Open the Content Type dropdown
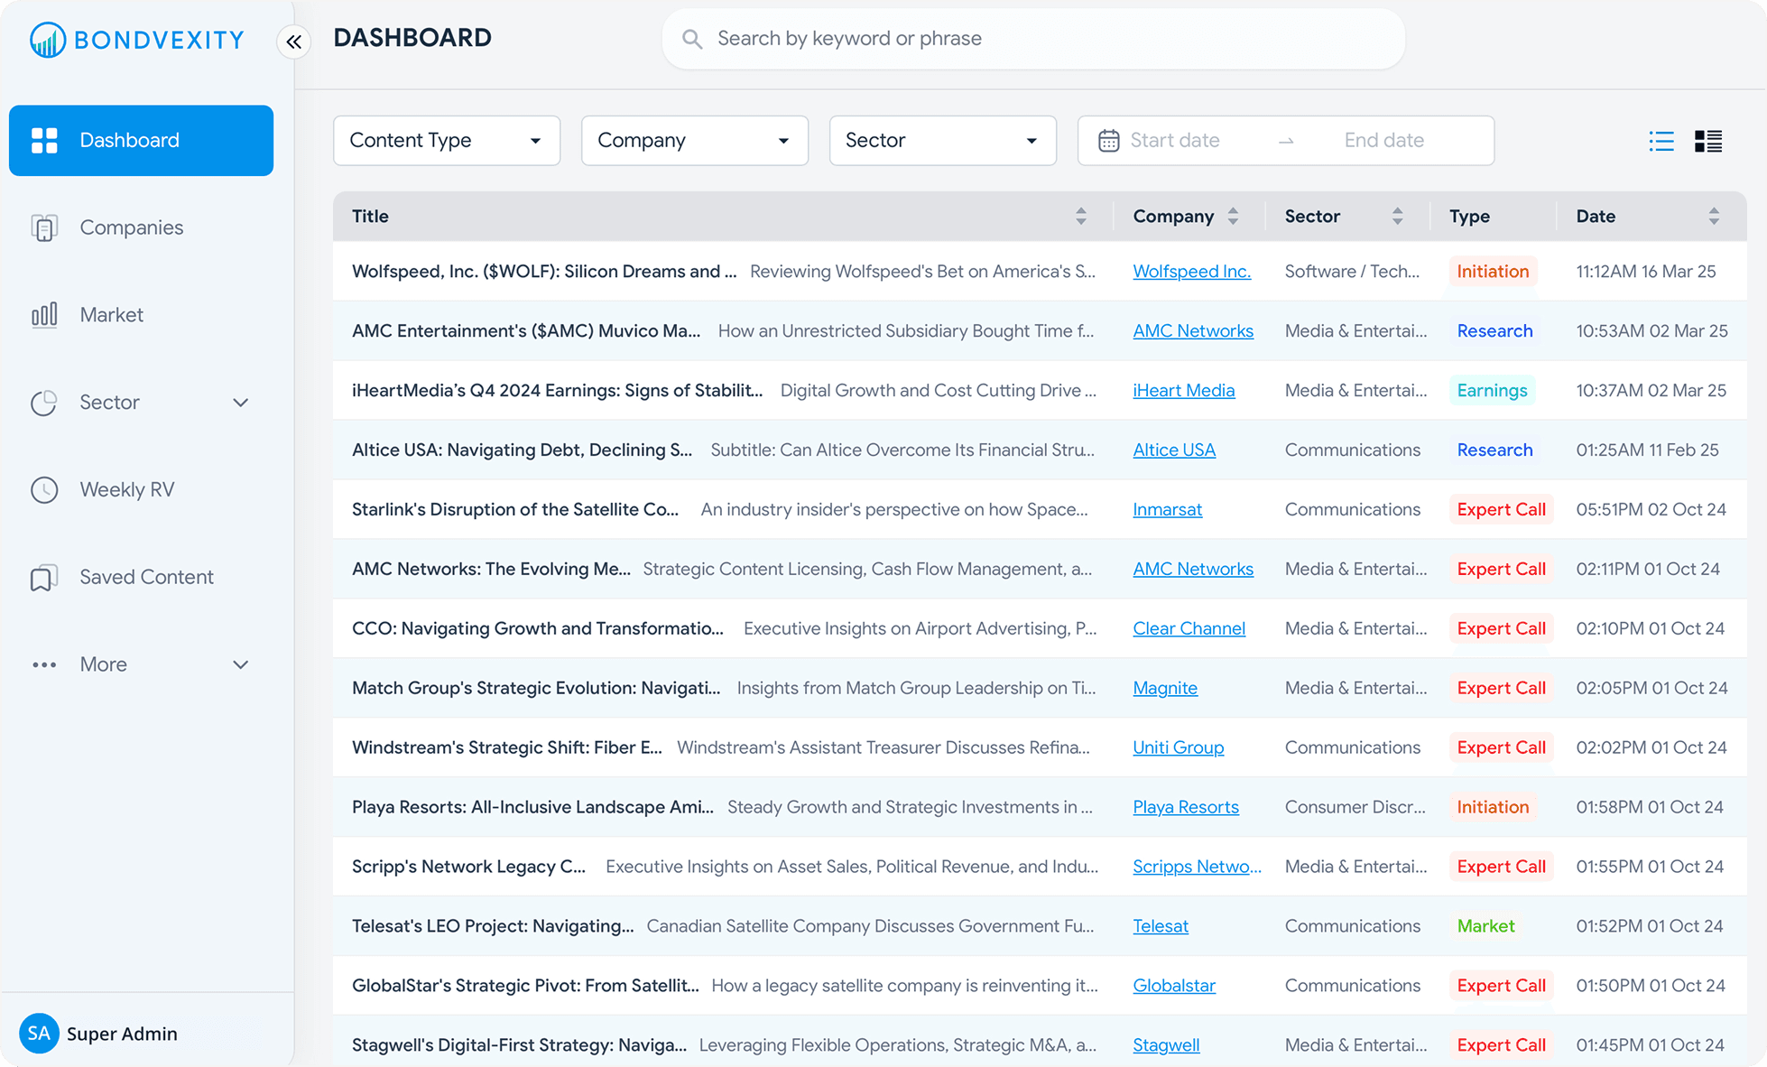Viewport: 1767px width, 1067px height. coord(446,140)
